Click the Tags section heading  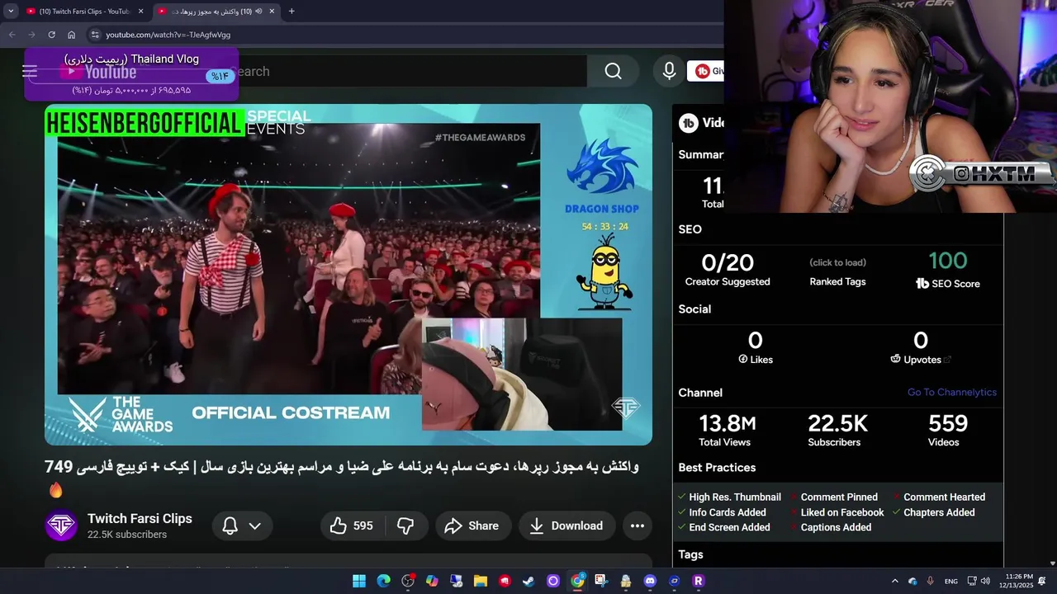[x=690, y=554]
